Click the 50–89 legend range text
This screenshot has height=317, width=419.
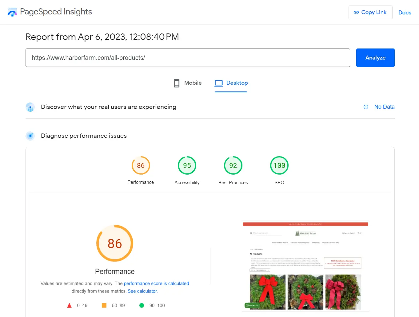pos(118,306)
